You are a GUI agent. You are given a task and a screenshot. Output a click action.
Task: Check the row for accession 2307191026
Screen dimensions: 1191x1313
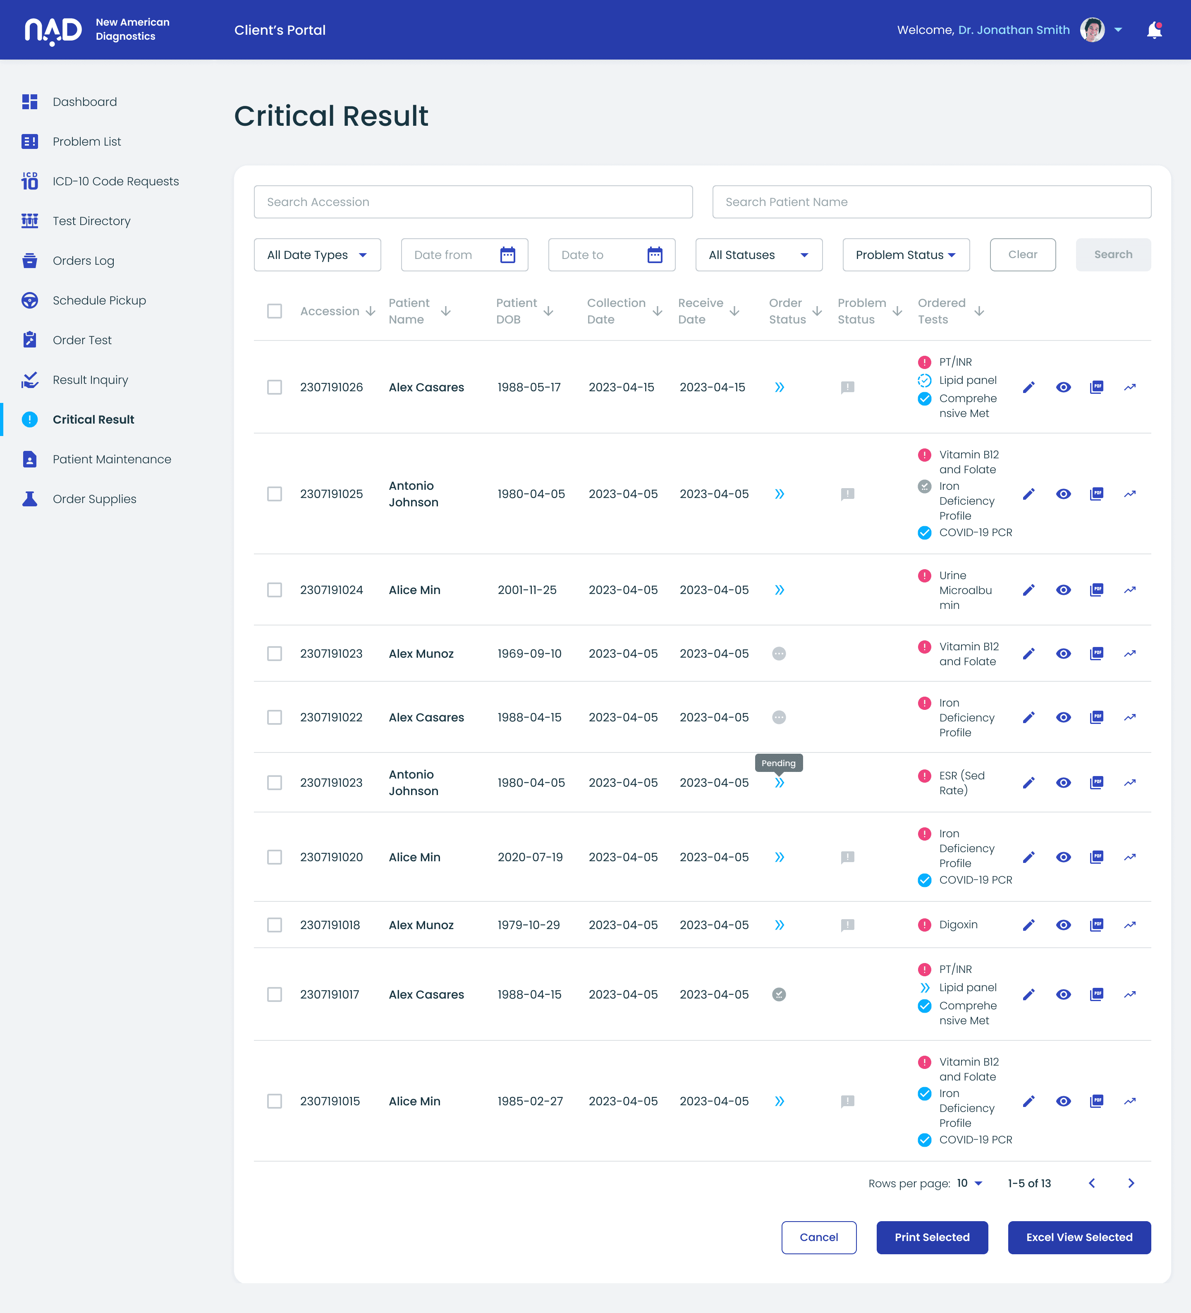tap(274, 388)
